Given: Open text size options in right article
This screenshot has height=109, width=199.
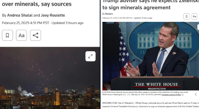Looking at the screenshot, I should tap(195, 17).
